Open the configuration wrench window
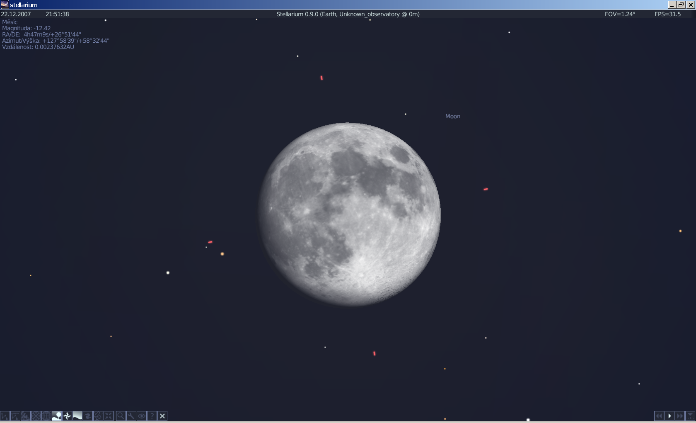The image size is (696, 423). point(131,416)
